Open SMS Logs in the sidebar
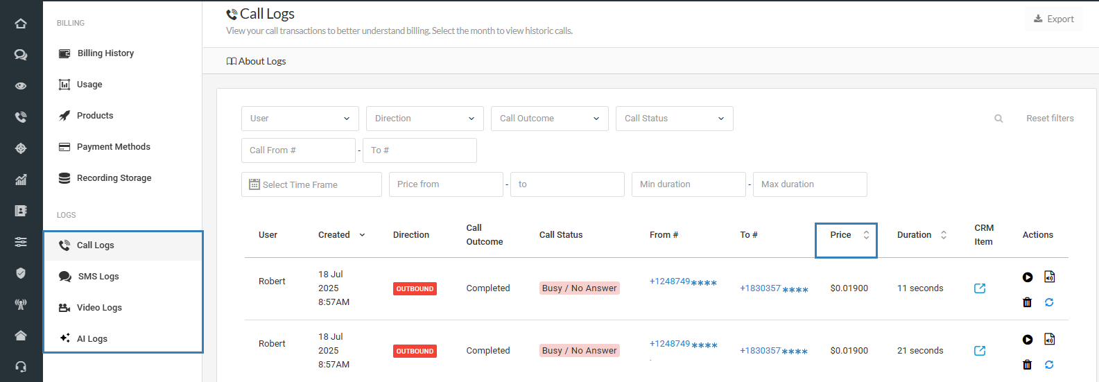This screenshot has width=1099, height=382. (x=98, y=277)
